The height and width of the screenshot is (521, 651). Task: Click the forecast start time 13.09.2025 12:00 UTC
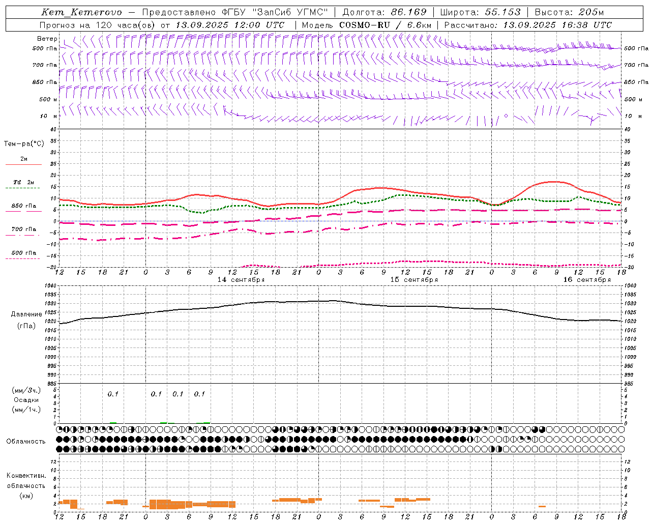pos(230,25)
